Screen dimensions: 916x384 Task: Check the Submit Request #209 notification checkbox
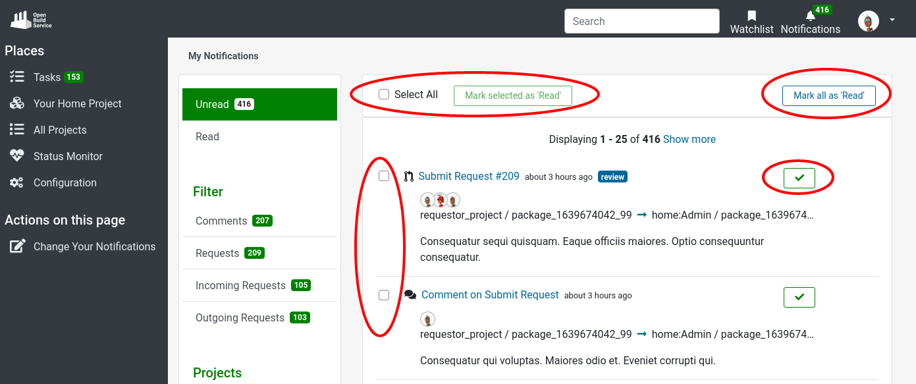[384, 177]
